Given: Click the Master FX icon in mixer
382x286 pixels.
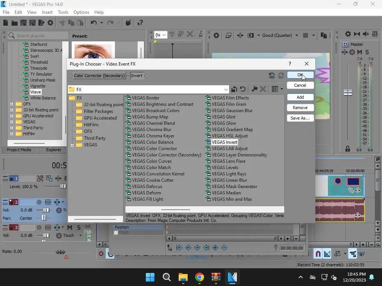Looking at the screenshot, I should pyautogui.click(x=344, y=52).
